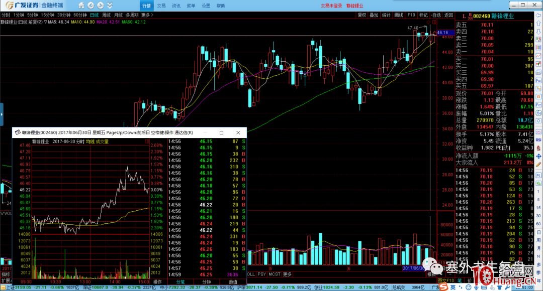
Task: Click the 月 period icon in right sidebar
Action: click(x=538, y=248)
